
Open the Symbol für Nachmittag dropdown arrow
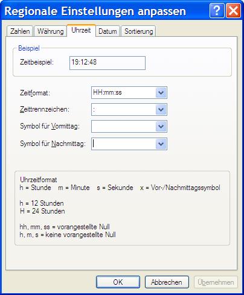tap(161, 144)
